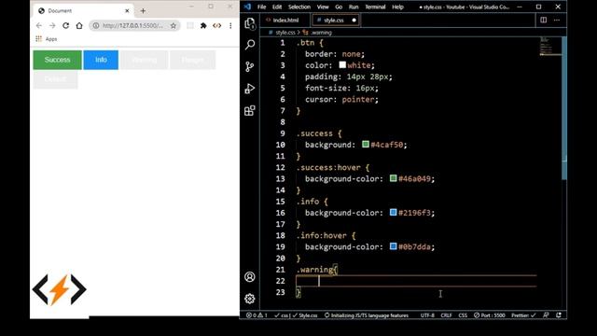Viewport: 597px width, 336px height.
Task: Click the faded Warning button in browser
Action: pyautogui.click(x=145, y=60)
